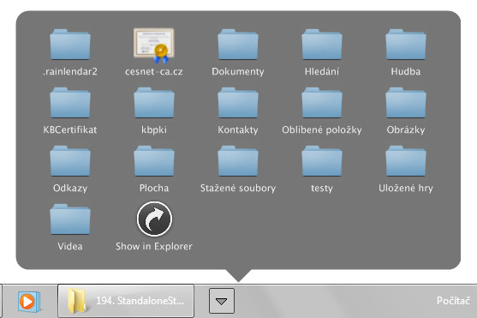
Task: Open the Oblíbené položky folder icon
Action: click(322, 103)
